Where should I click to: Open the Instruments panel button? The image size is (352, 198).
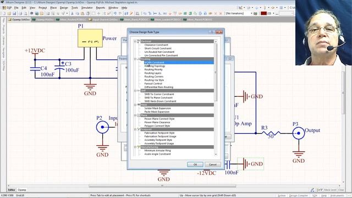point(337,196)
